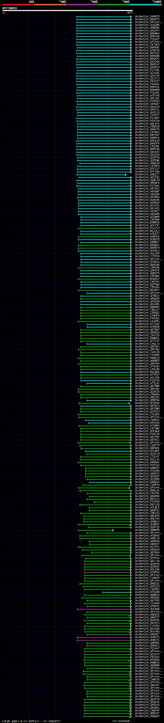
Task: Click the 497 query length marker
Action: pyautogui.click(x=129, y=13)
